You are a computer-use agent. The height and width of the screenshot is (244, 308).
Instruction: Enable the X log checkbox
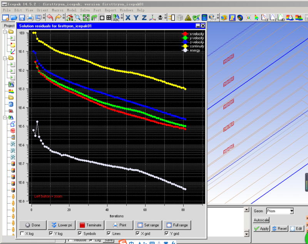point(22,234)
